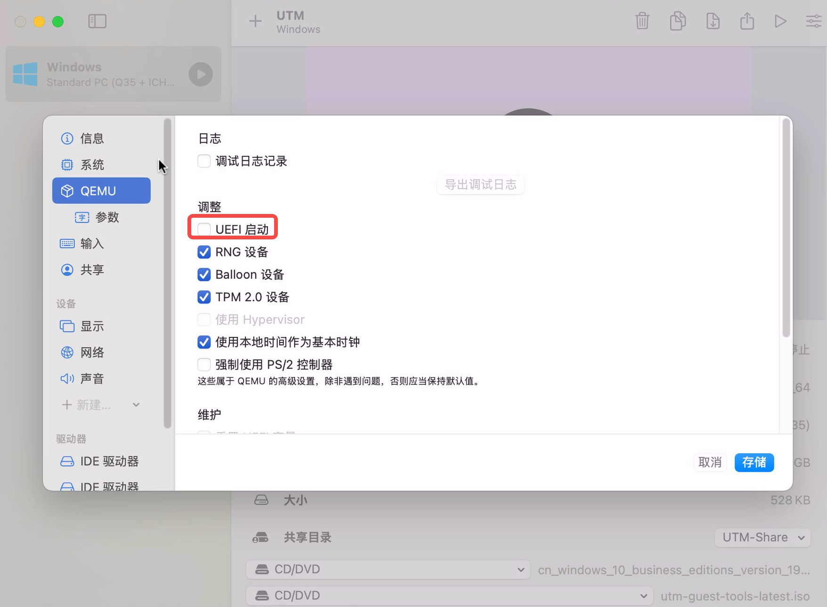Click the 维护 section heading
Image resolution: width=827 pixels, height=607 pixels.
(x=210, y=415)
